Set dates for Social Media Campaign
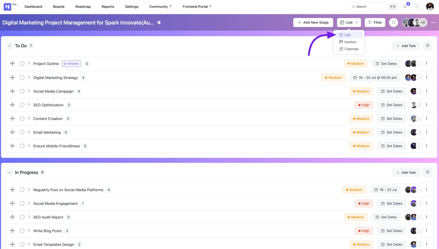Viewport: 439px width, 249px height. (392, 91)
